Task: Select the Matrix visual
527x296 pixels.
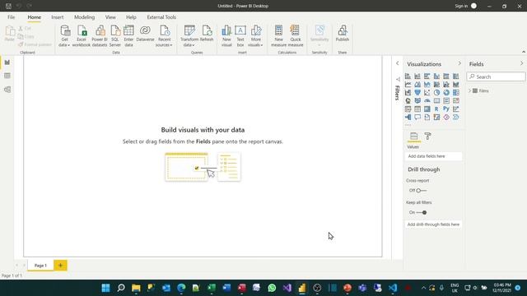Action: pos(427,109)
